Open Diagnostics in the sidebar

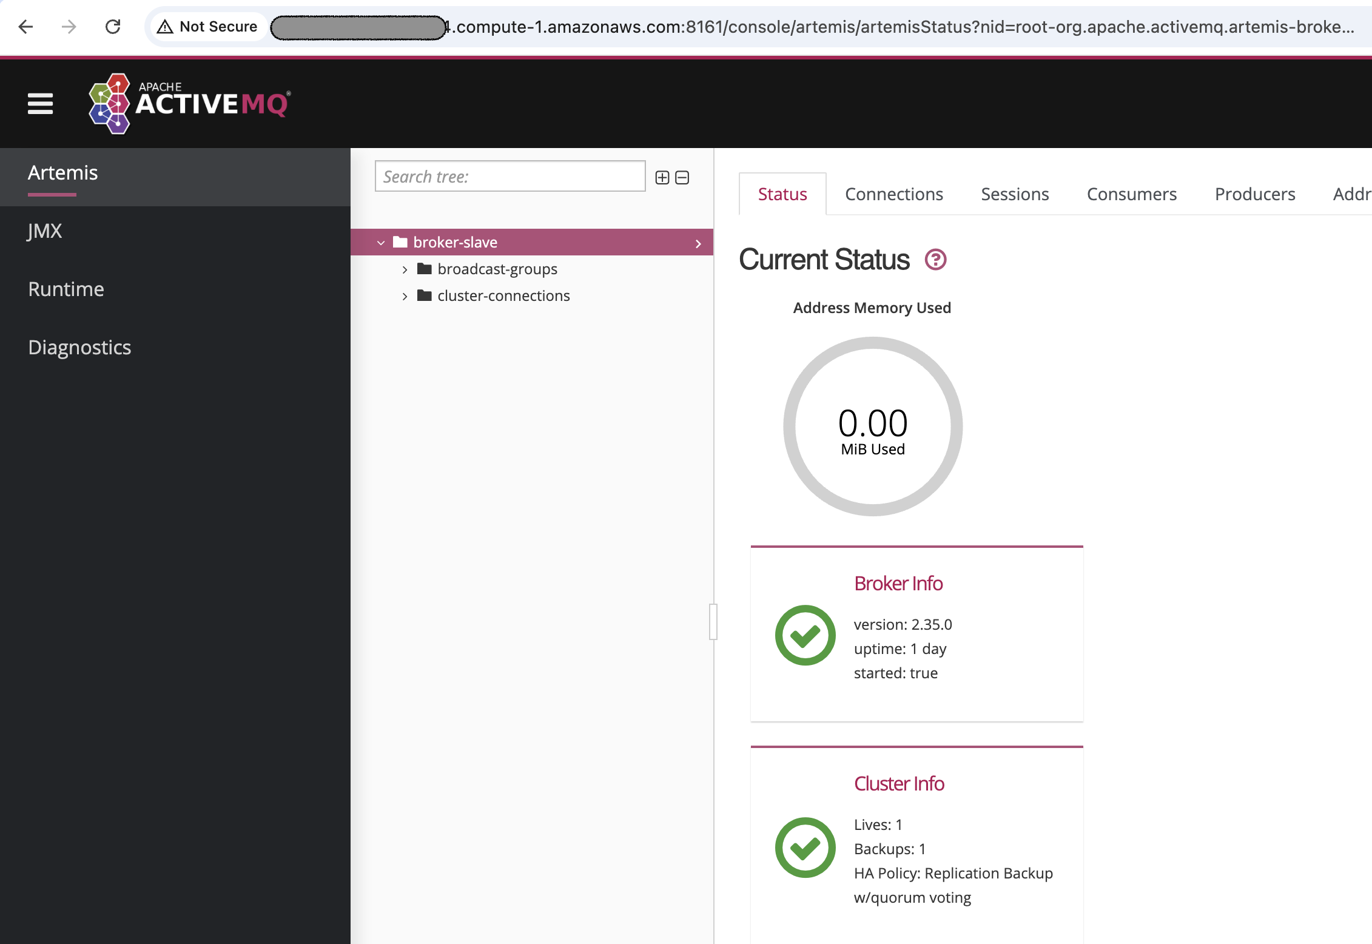(79, 348)
